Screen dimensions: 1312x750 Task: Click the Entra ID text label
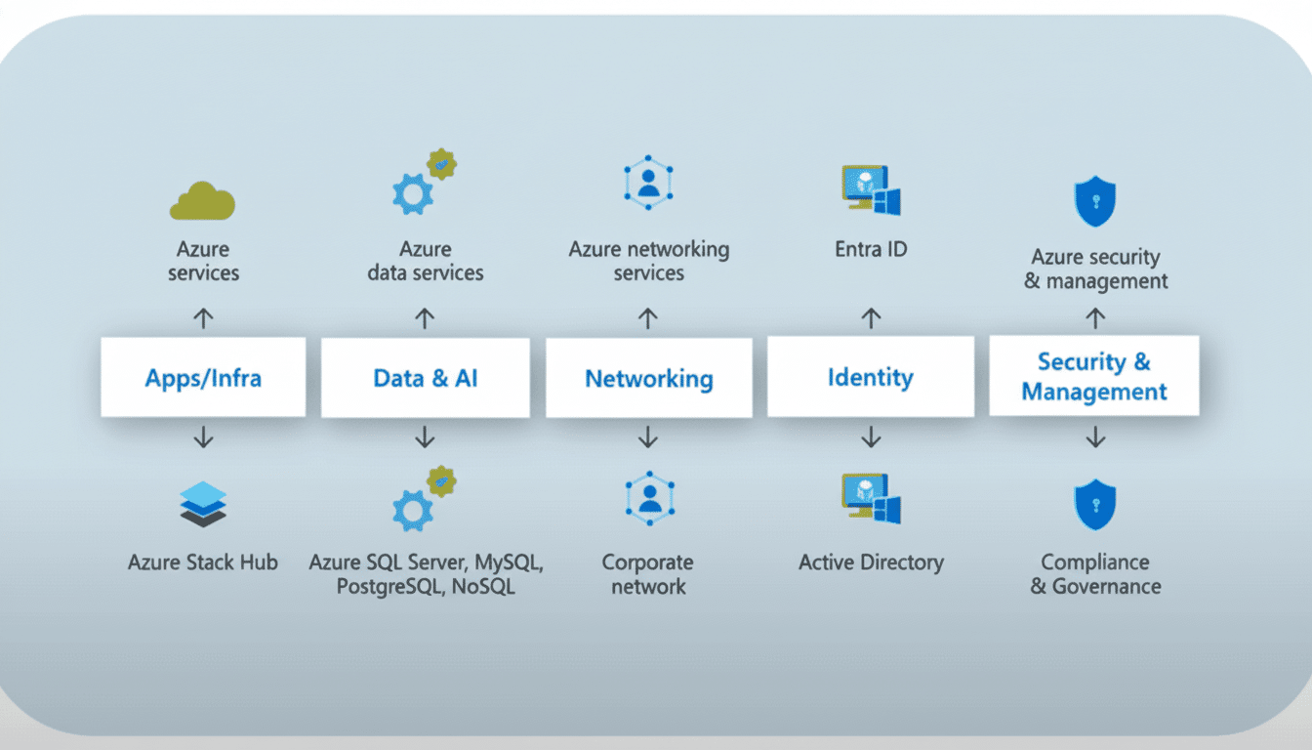(870, 249)
